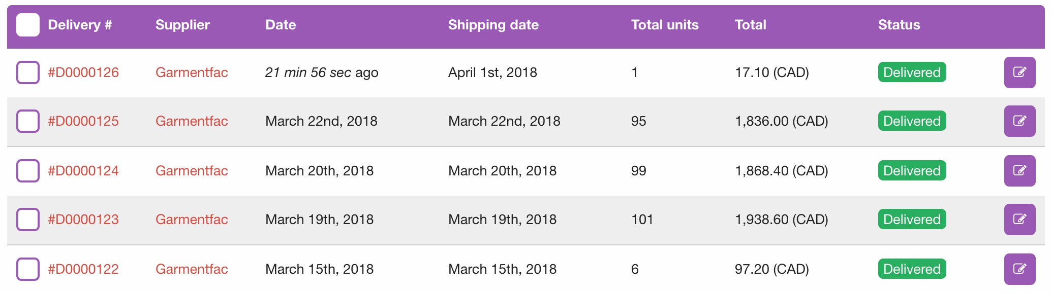
Task: Edit delivery #D0000122 via pencil icon
Action: pos(1019,269)
